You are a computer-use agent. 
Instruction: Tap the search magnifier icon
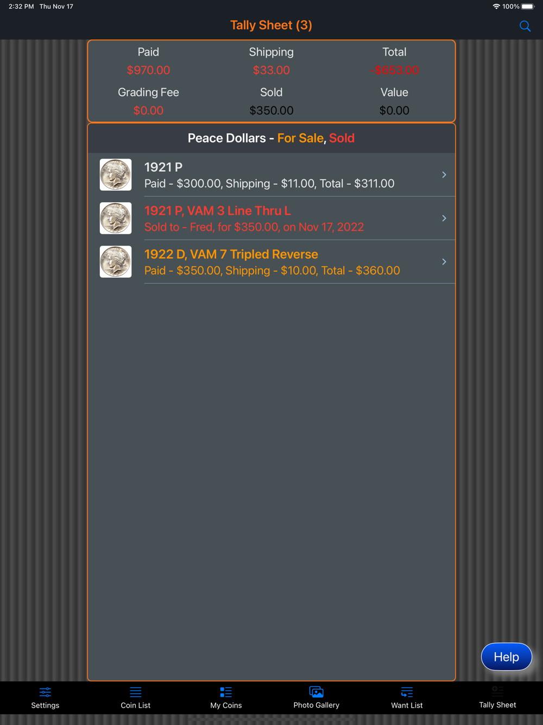(x=525, y=26)
